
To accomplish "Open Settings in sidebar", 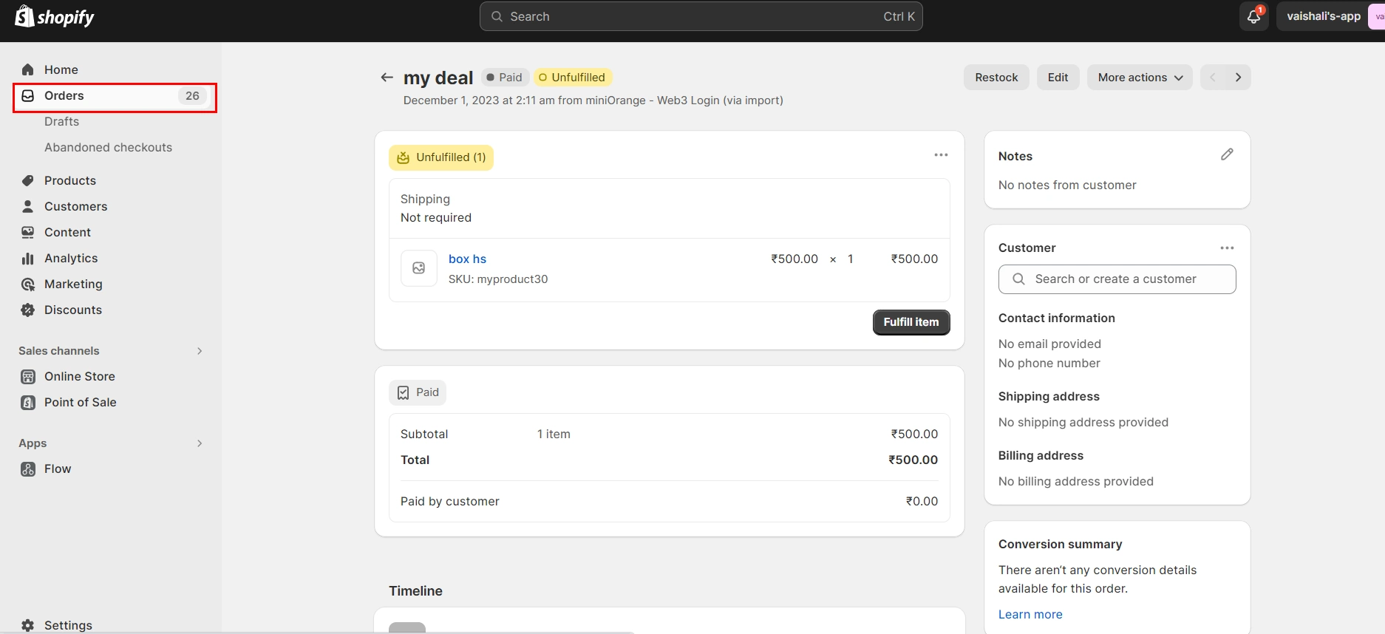I will click(68, 625).
